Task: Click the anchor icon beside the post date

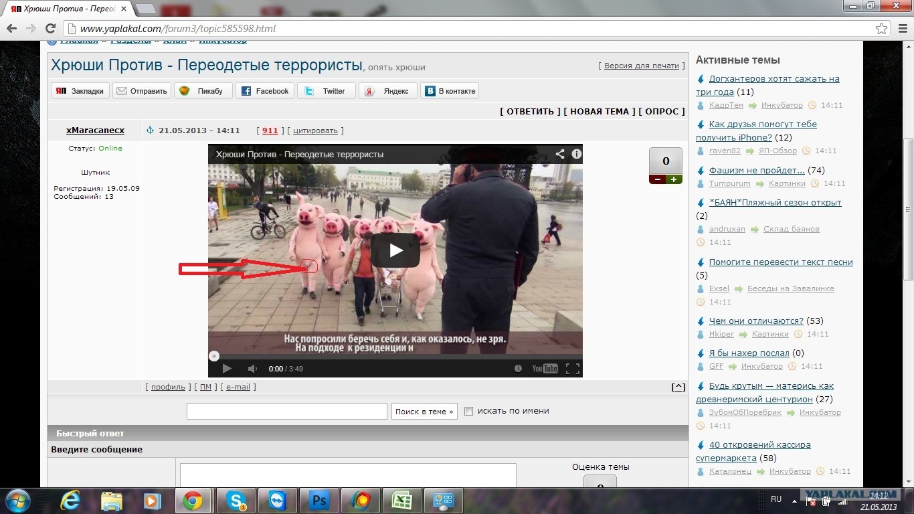Action: (150, 131)
